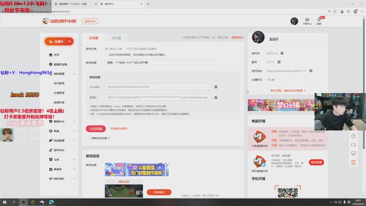Select 主页 in the left sidebar
The image size is (366, 206).
pyautogui.click(x=56, y=54)
